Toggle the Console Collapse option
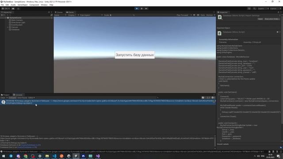Image resolution: width=283 pixels, height=159 pixels. coord(12,98)
